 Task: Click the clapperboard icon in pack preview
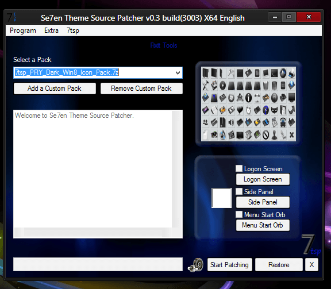[x=231, y=135]
